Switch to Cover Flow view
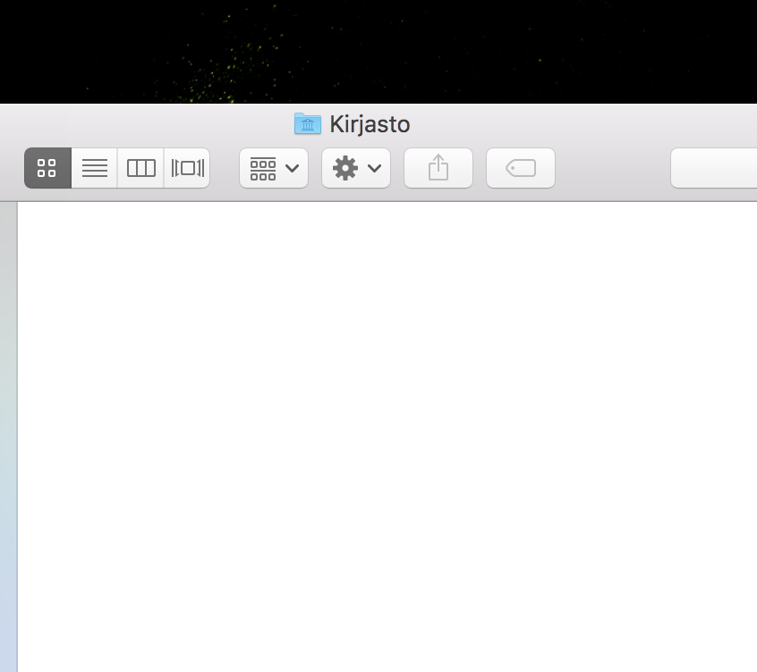The width and height of the screenshot is (757, 672). click(187, 168)
